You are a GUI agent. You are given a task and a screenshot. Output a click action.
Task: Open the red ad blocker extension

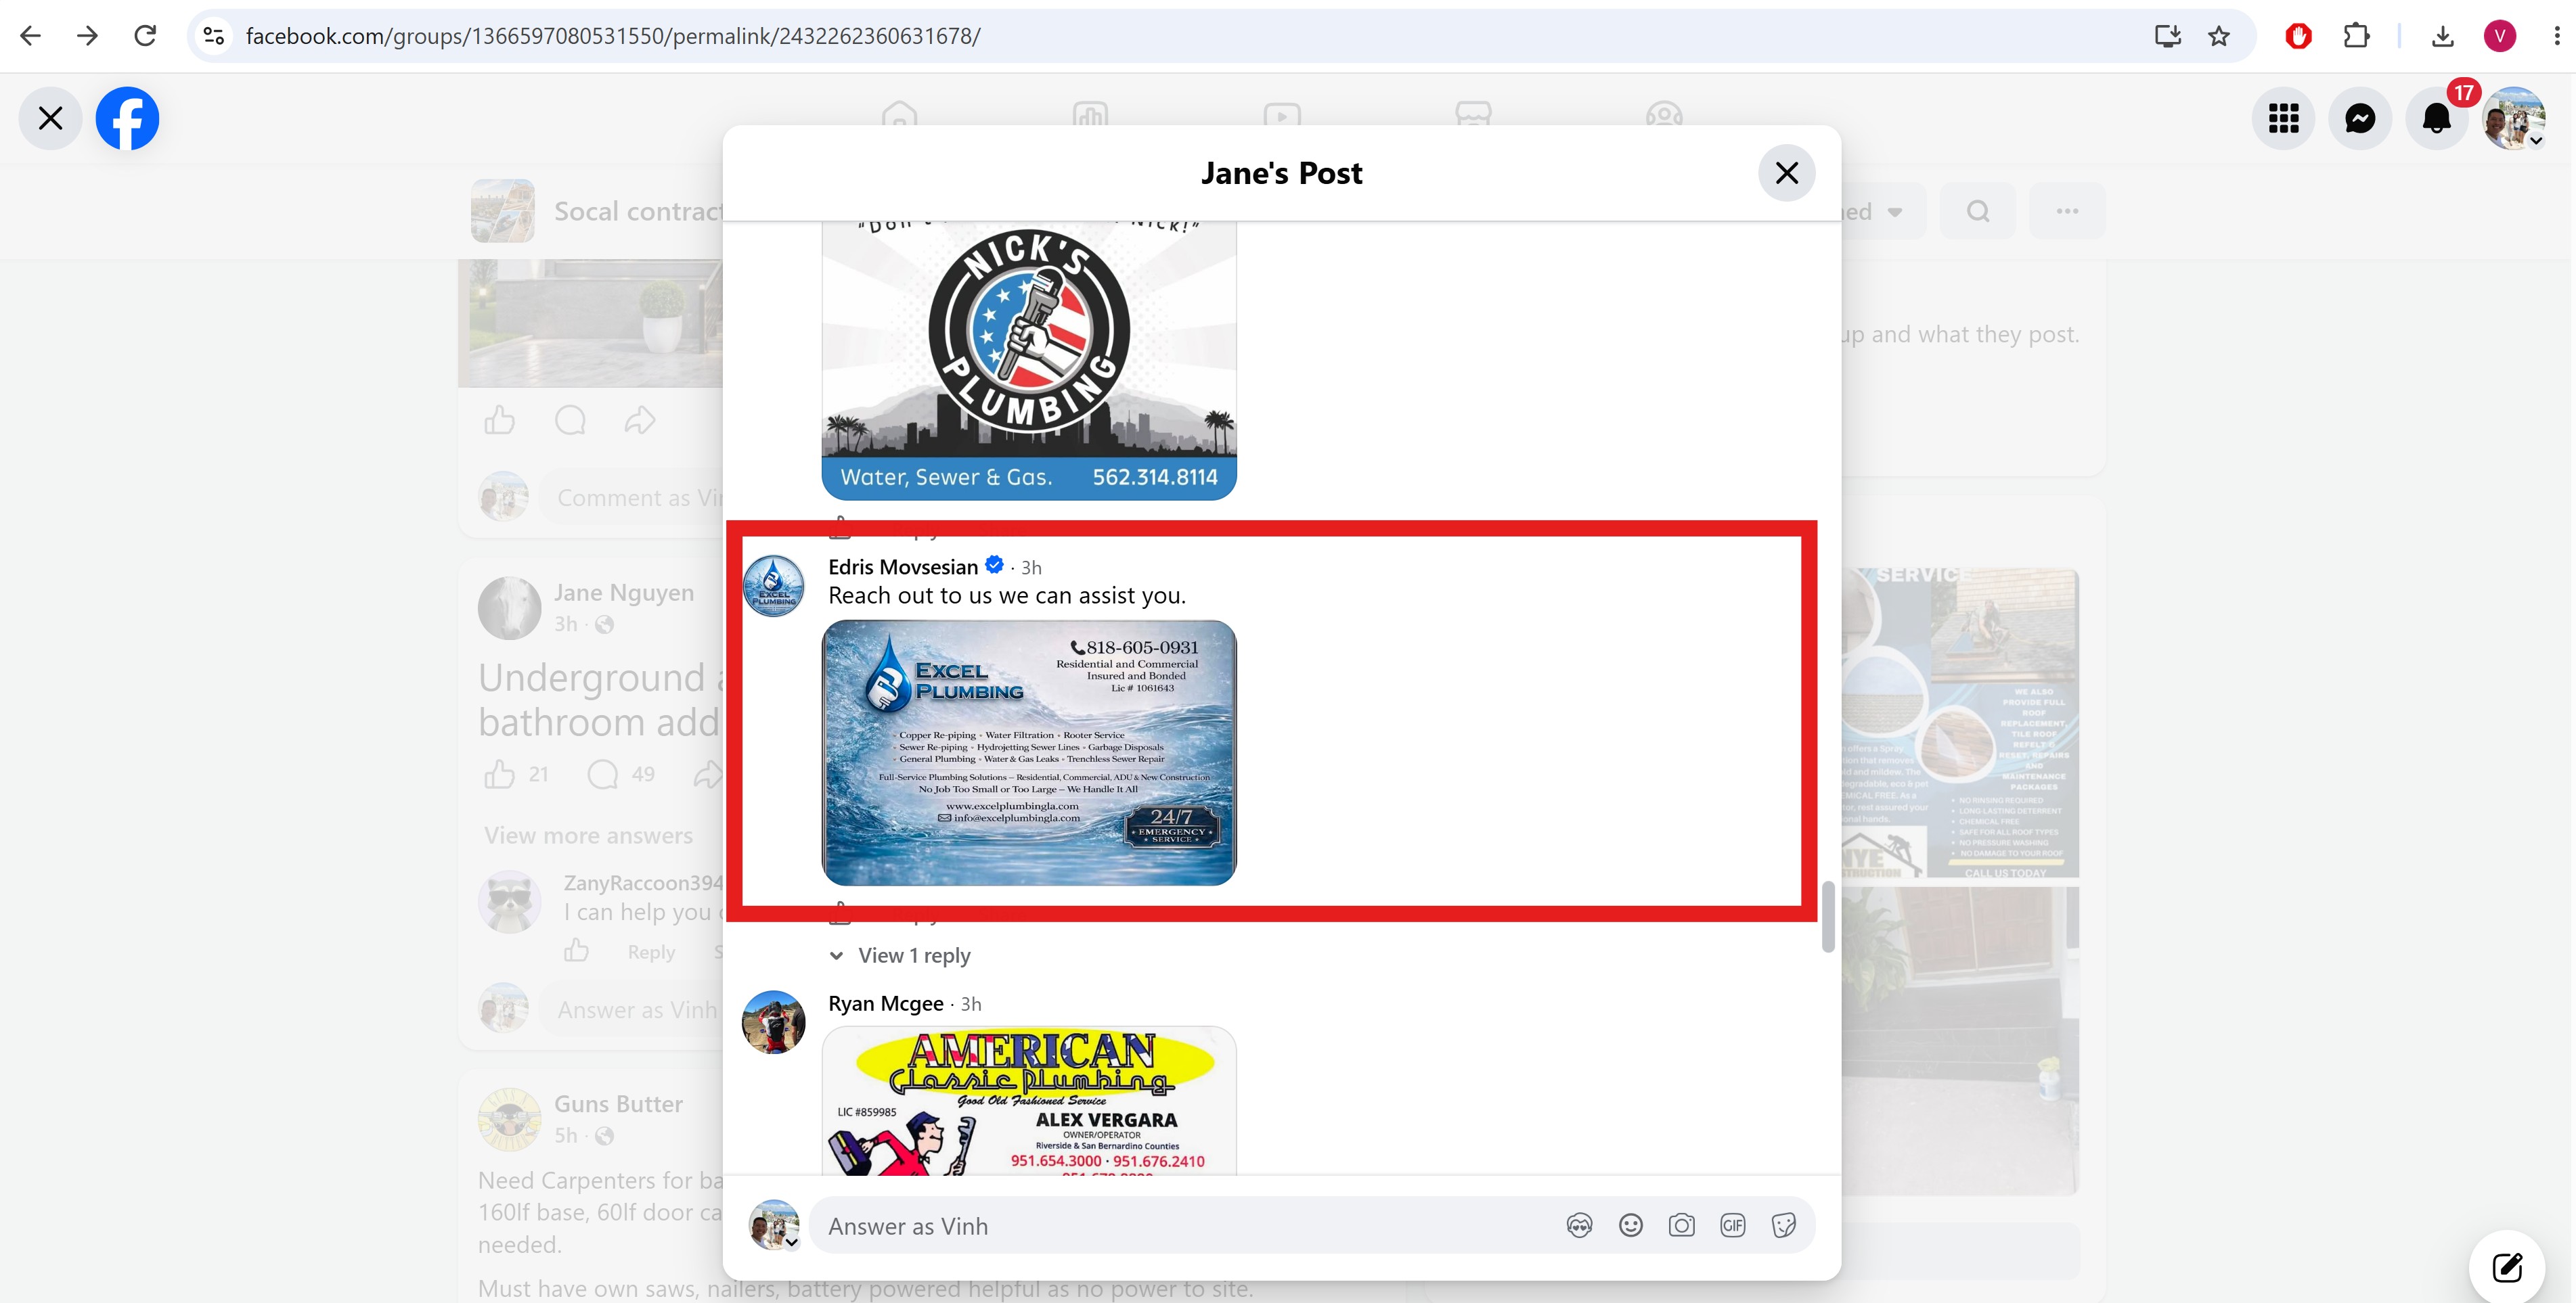2298,36
